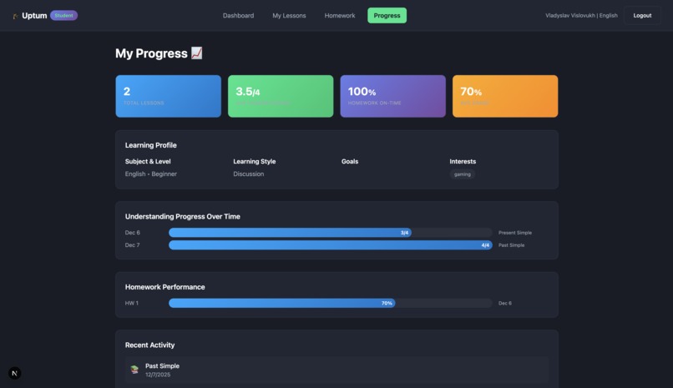Click the orange 70% grade card

tap(505, 96)
